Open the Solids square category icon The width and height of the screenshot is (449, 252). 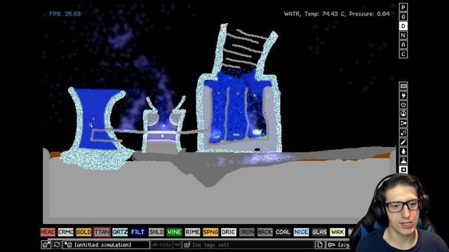[403, 169]
